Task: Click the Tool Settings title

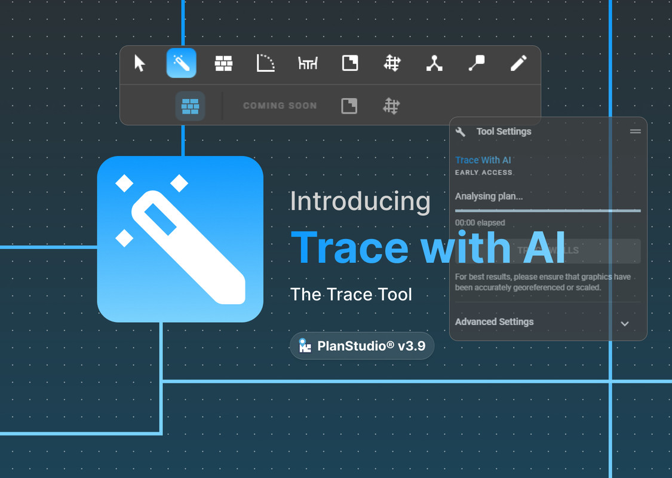Action: point(504,131)
